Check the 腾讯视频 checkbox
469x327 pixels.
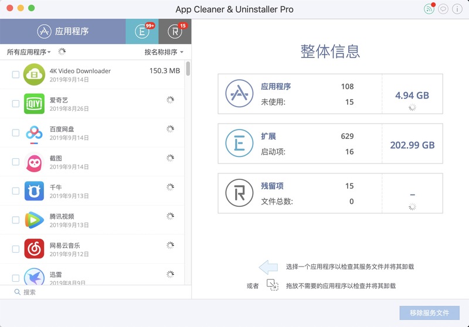(16, 220)
